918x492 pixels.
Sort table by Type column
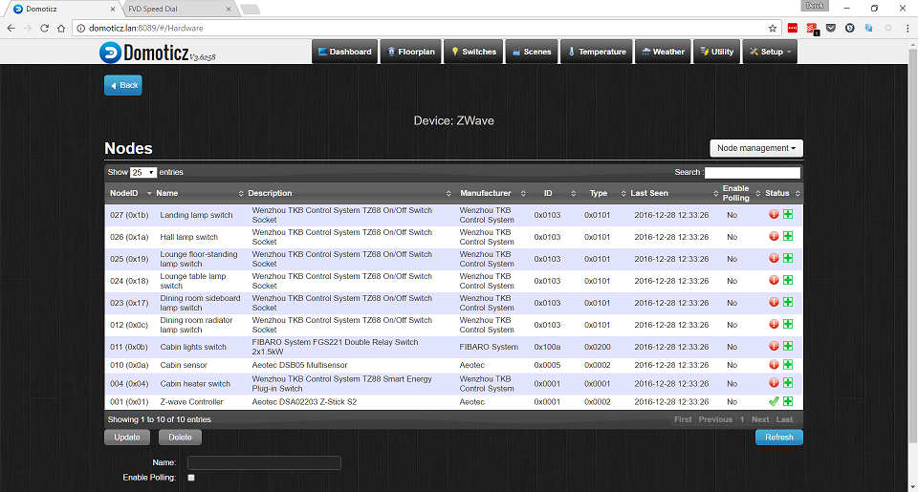click(603, 193)
